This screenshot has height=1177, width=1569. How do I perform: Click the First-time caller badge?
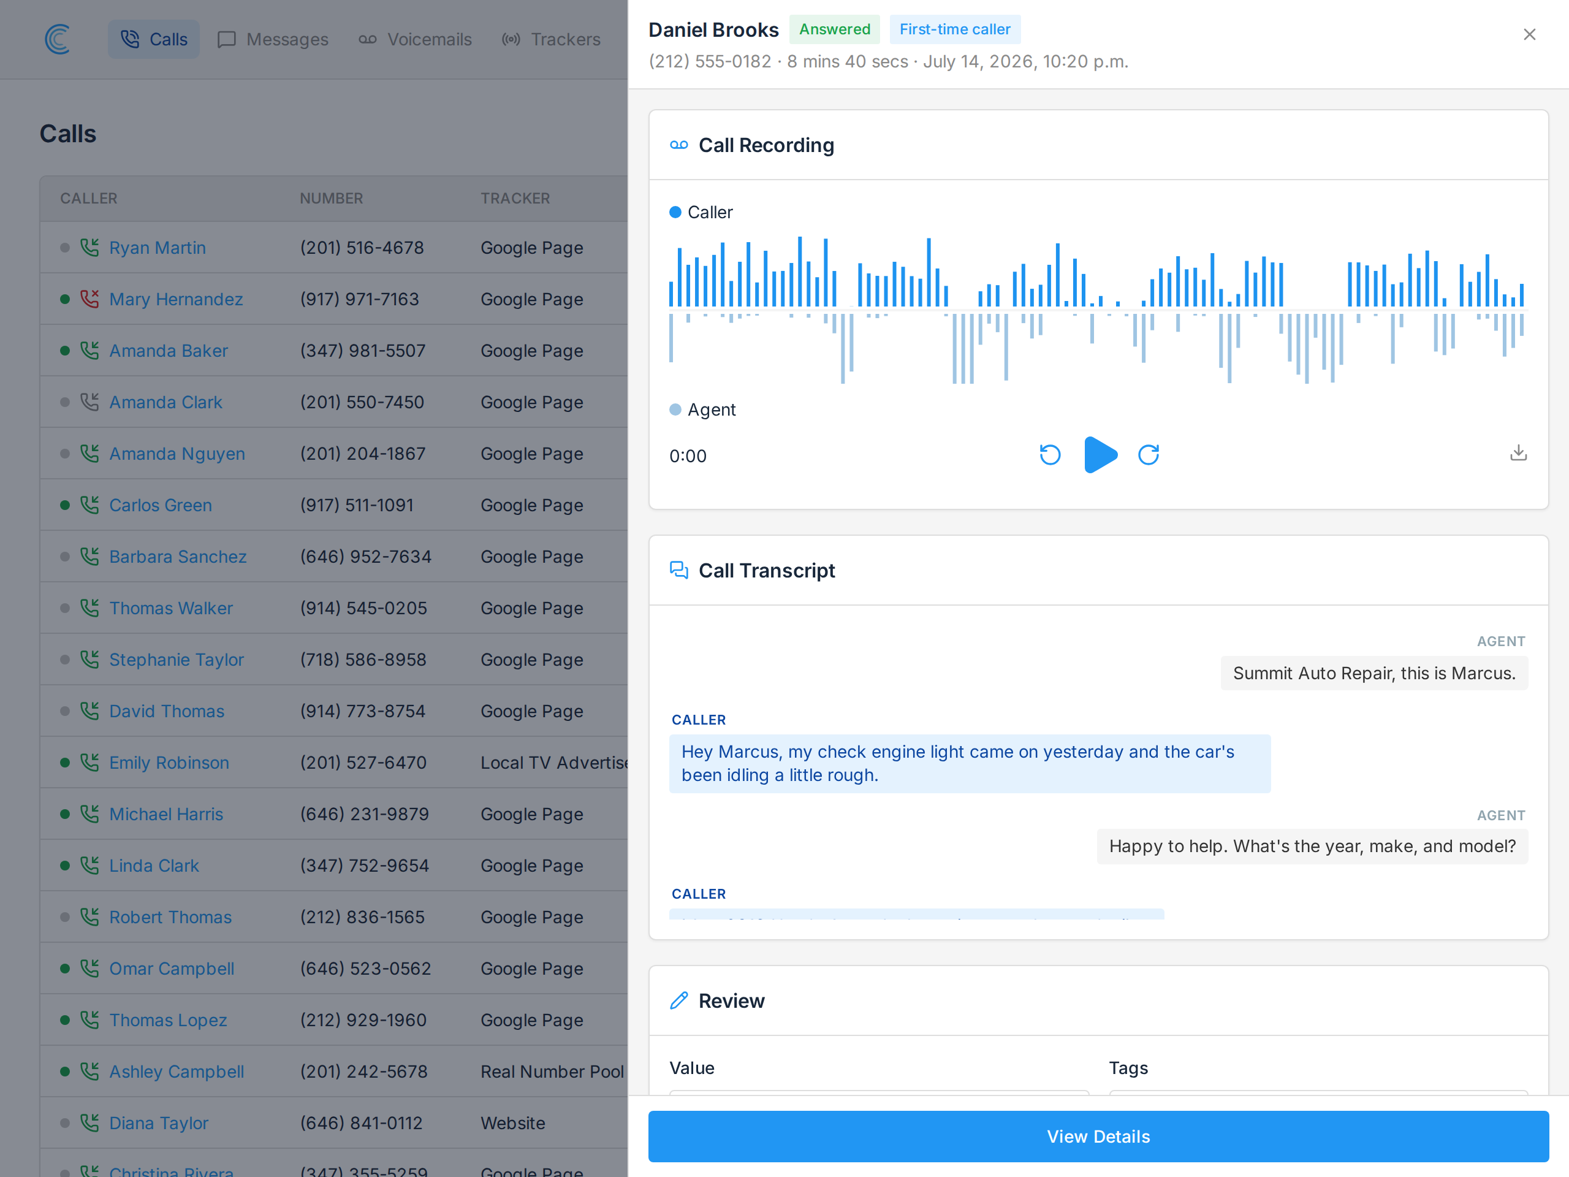click(x=955, y=29)
